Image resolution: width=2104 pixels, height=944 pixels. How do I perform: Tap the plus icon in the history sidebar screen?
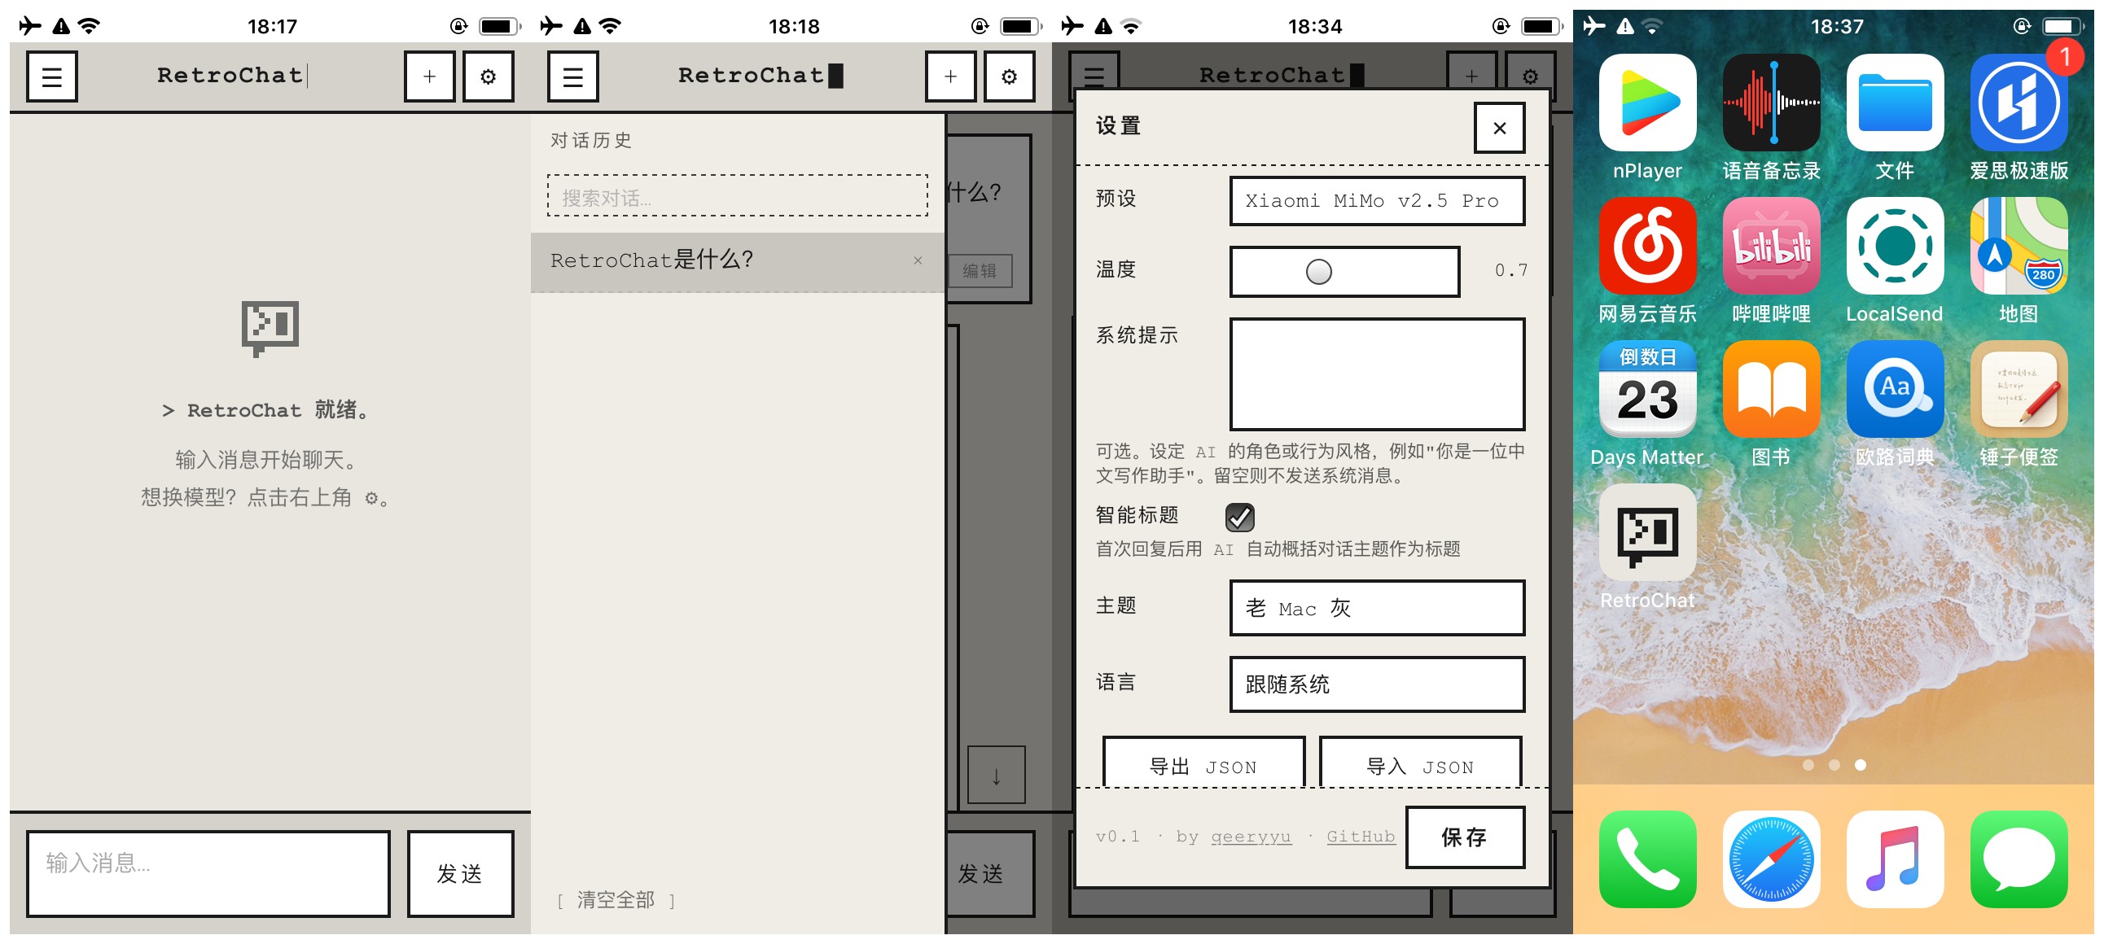(x=951, y=76)
